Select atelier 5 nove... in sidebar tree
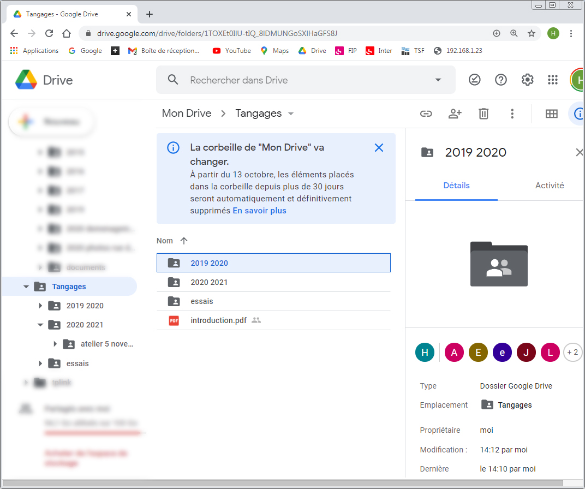Viewport: 585px width, 489px height. point(107,344)
